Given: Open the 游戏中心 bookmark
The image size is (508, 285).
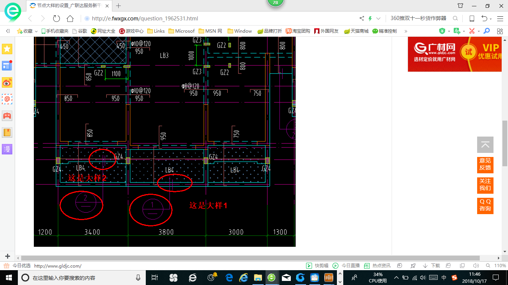Looking at the screenshot, I should [131, 31].
